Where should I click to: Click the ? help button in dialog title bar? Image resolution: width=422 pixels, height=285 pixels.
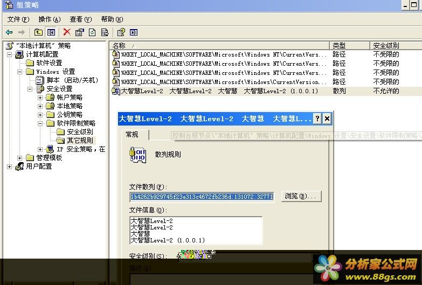(x=317, y=119)
